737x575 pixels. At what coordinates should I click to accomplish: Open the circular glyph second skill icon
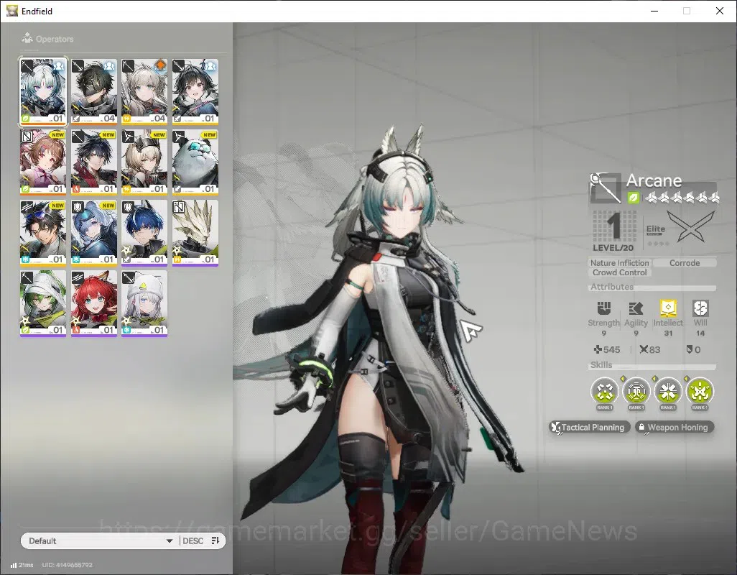pos(636,391)
